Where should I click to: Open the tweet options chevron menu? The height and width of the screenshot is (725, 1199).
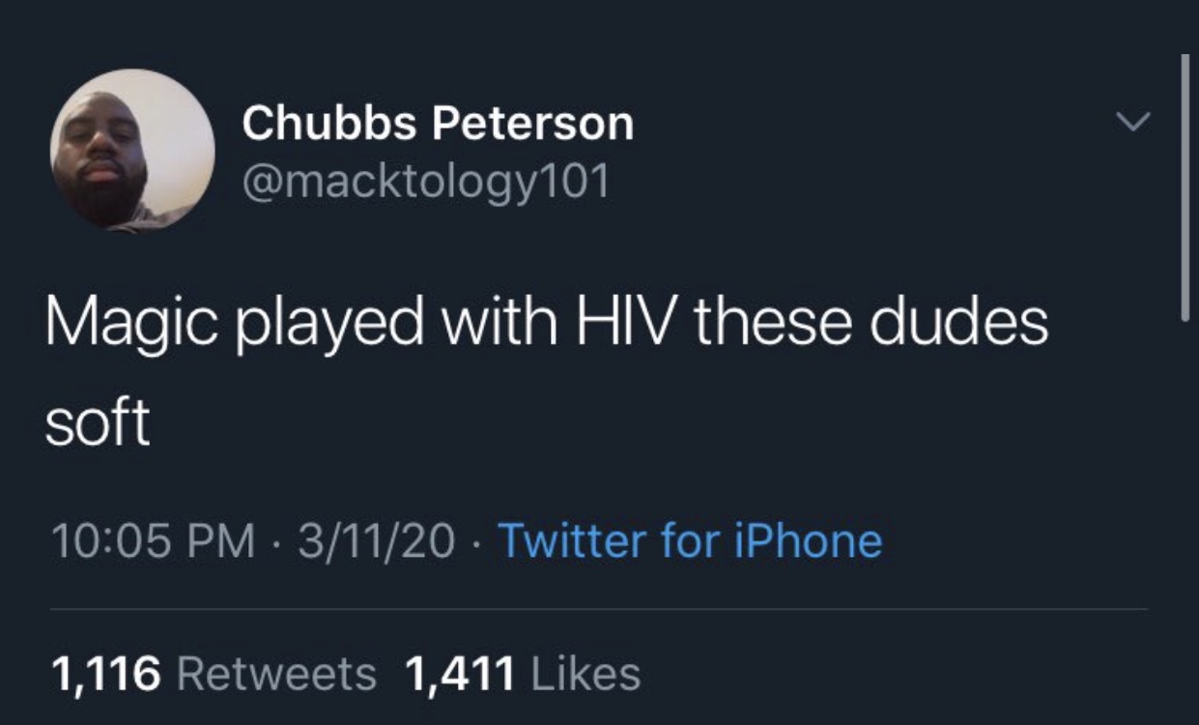click(1136, 121)
